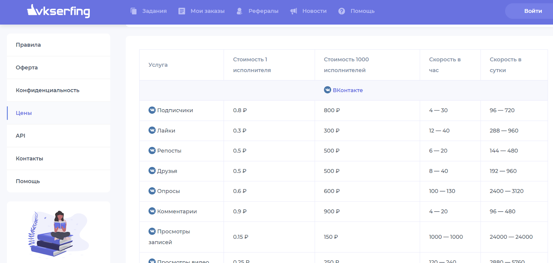Click the Задания clipboard icon
Viewport: 553px width, 263px height.
pyautogui.click(x=134, y=11)
